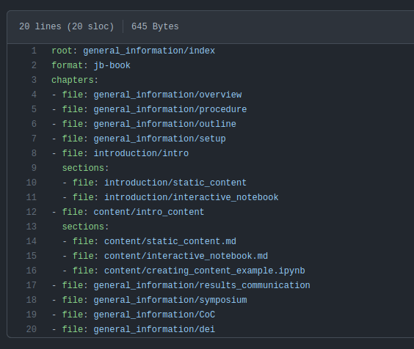This screenshot has height=349, width=414.
Task: Click line number 20 in the gutter
Action: coord(31,329)
